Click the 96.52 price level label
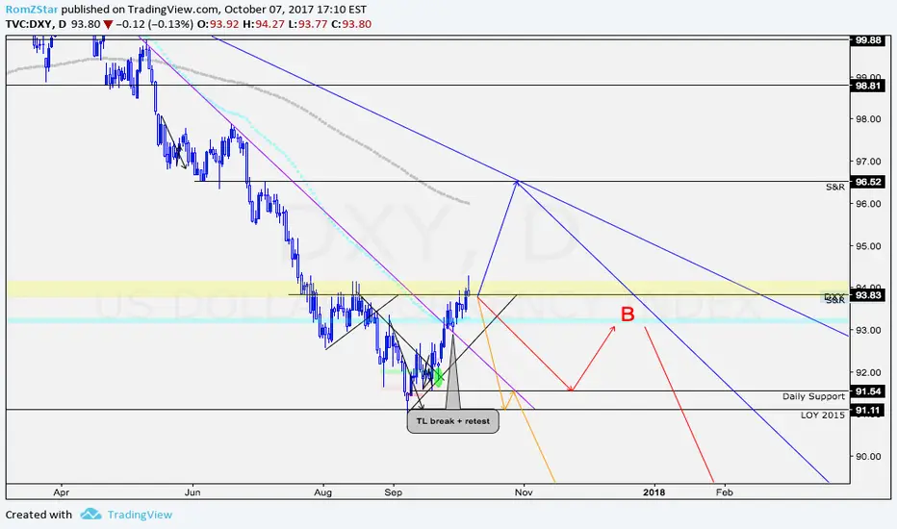This screenshot has width=897, height=529. point(868,182)
